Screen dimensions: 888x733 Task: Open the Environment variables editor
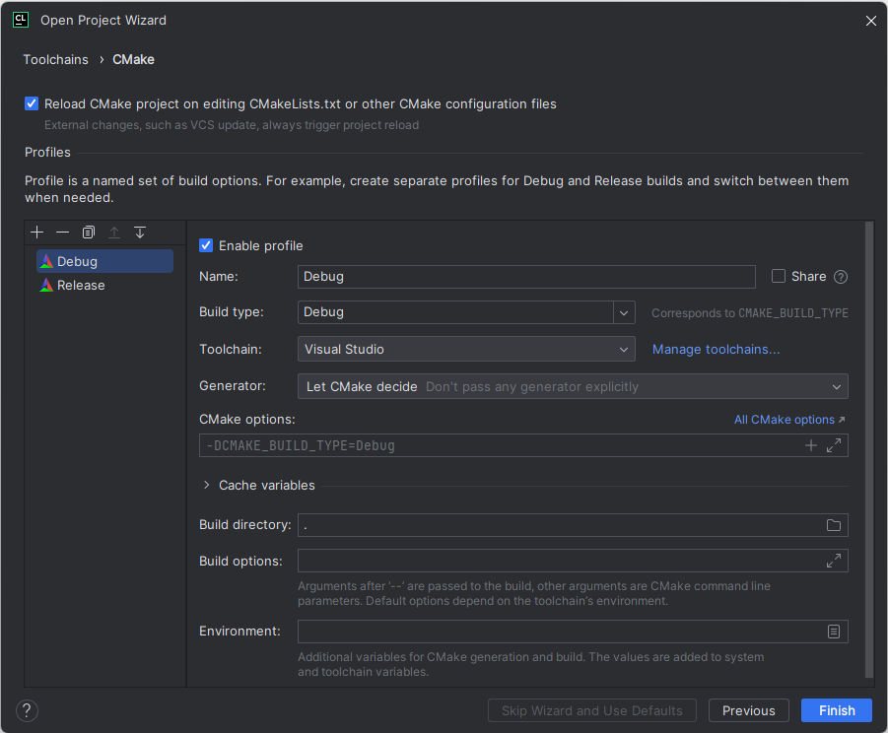click(833, 632)
